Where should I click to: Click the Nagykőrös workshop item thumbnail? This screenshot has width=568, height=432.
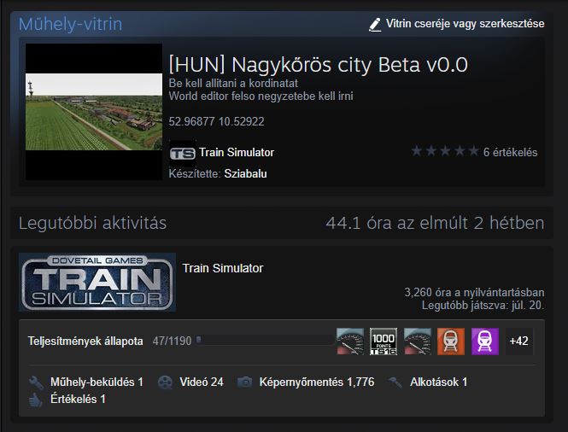coord(94,112)
